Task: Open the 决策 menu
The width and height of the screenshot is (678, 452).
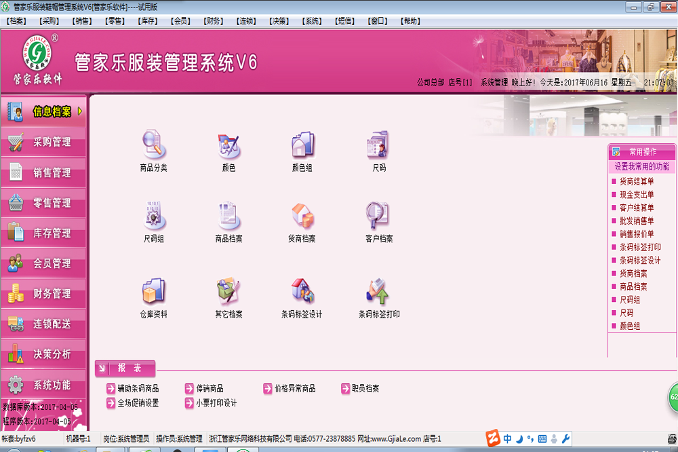Action: [x=279, y=21]
